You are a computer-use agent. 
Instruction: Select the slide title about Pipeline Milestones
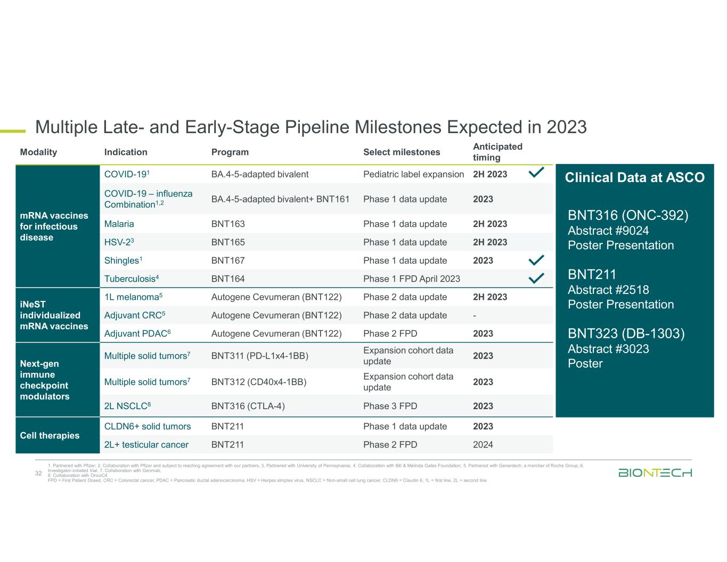coord(311,127)
